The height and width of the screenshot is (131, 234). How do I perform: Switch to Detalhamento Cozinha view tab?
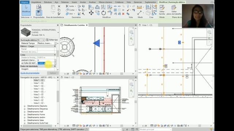pos(74,25)
